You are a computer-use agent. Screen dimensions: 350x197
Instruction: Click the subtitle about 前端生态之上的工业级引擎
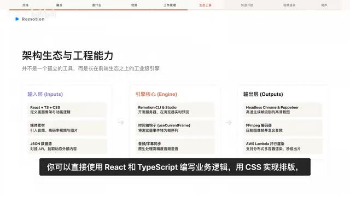tap(91, 68)
